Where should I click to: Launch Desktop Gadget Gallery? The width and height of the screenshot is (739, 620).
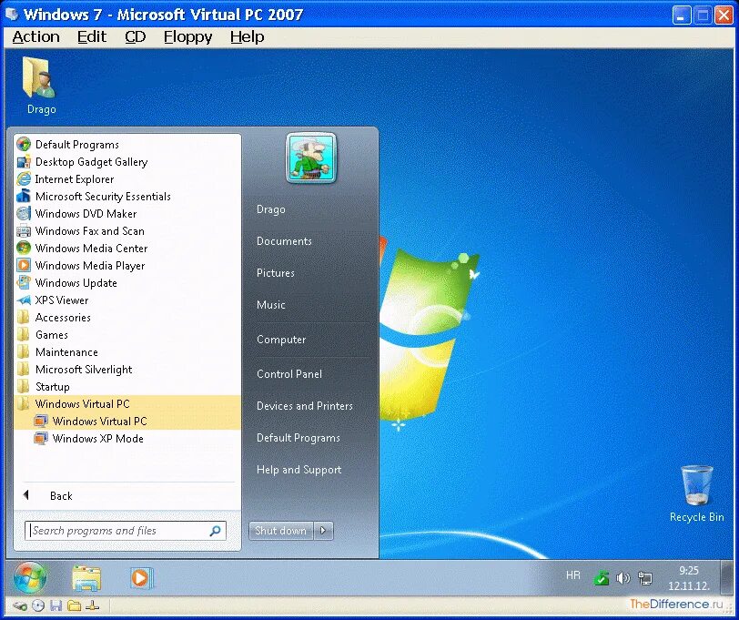[127, 162]
